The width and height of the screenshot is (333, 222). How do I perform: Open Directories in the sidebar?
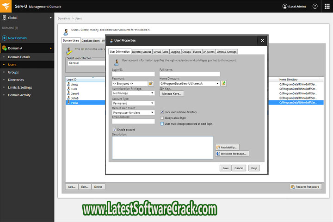(16, 80)
